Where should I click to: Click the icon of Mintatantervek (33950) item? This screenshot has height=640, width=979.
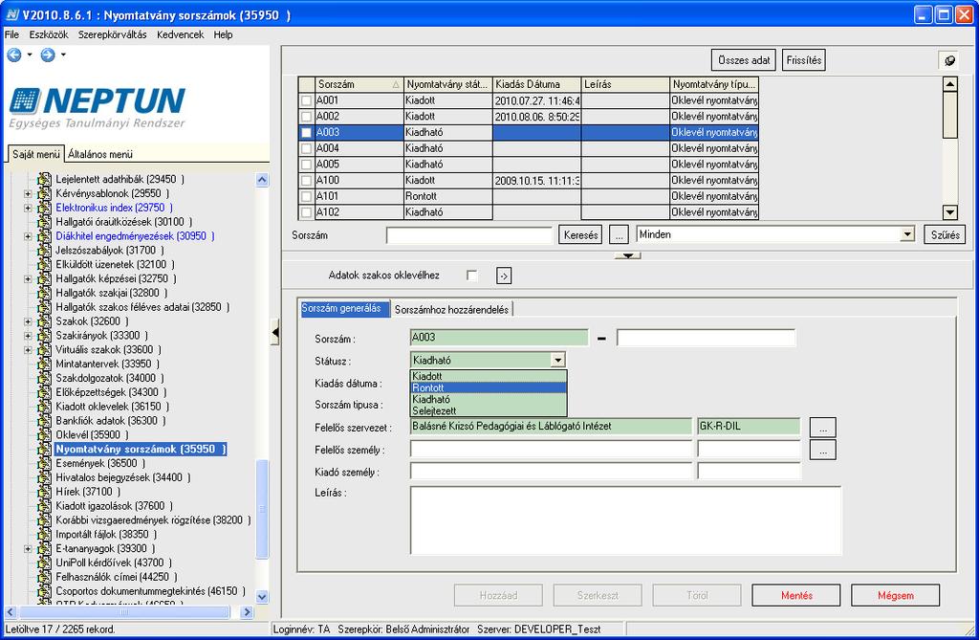(44, 364)
